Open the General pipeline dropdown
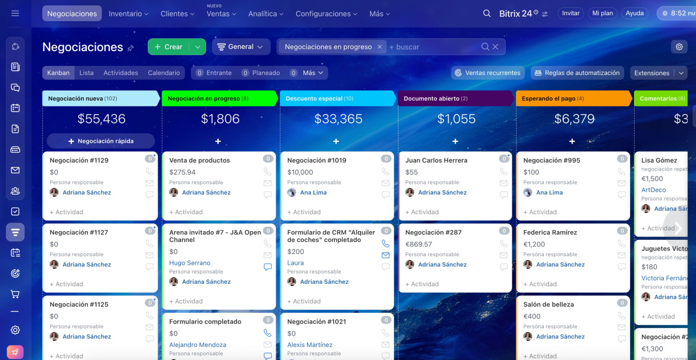696x360 pixels. tap(241, 47)
